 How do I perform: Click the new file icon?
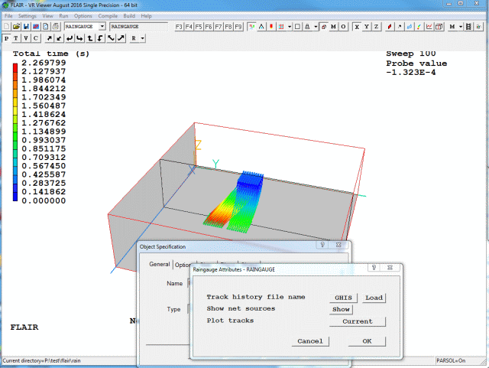coord(7,27)
